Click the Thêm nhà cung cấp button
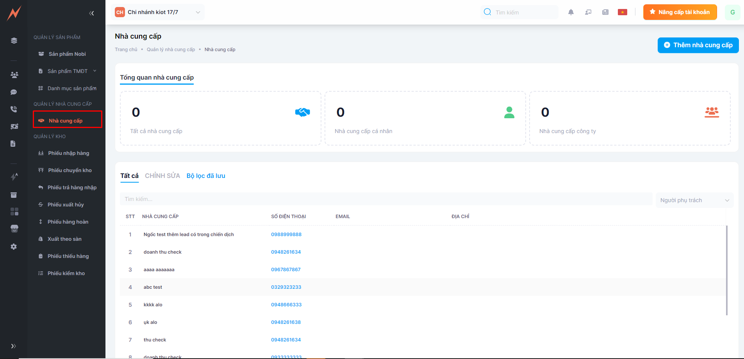The width and height of the screenshot is (744, 359). 698,45
